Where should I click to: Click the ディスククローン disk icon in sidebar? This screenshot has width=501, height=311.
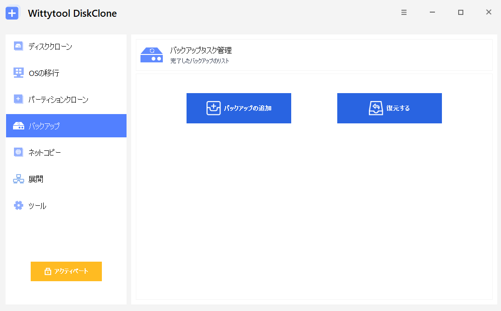click(18, 47)
